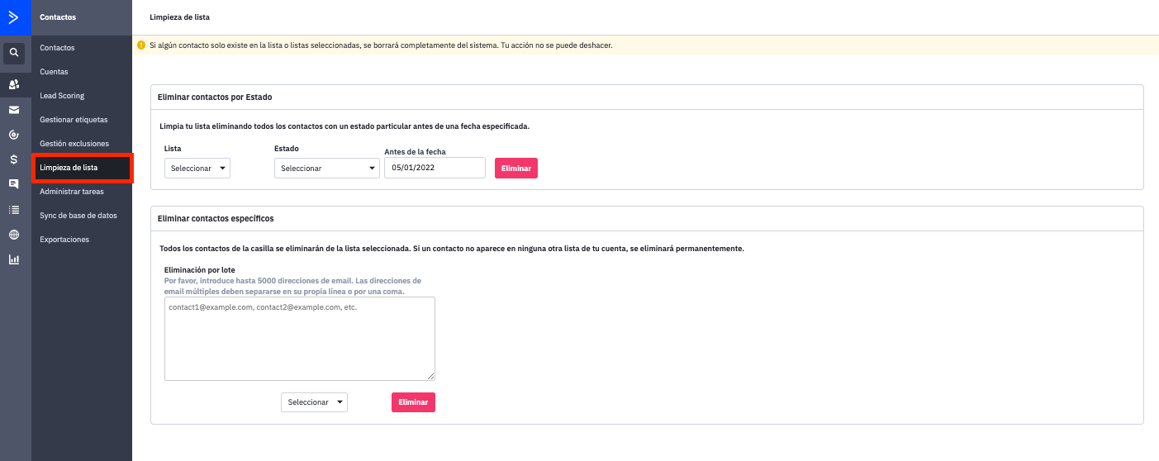Viewport: 1159px width, 461px height.
Task: Open Conversations via the chat bubble icon
Action: click(14, 183)
